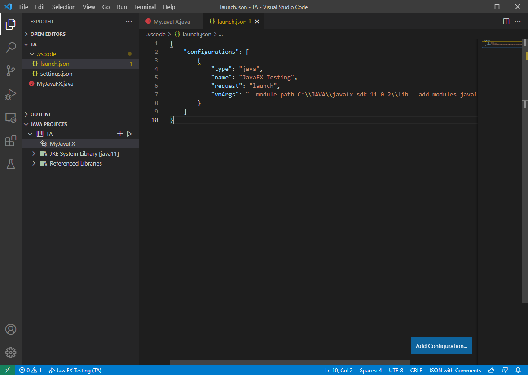Screen dimensions: 528x375
Task: Split the editor to the right
Action: tap(506, 22)
